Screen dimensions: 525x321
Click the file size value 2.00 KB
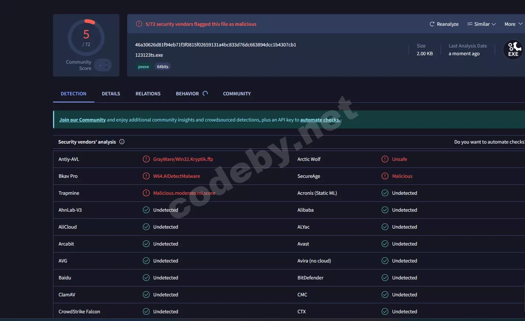(x=425, y=53)
